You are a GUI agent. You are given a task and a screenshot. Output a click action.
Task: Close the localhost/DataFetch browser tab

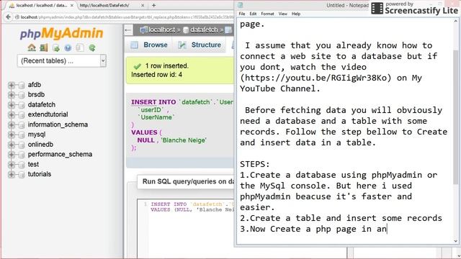coord(143,5)
